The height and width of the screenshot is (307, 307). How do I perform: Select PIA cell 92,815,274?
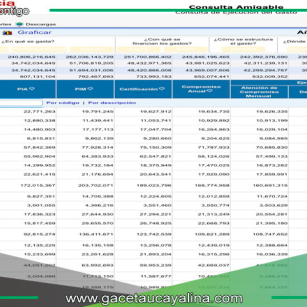pyautogui.click(x=39, y=234)
